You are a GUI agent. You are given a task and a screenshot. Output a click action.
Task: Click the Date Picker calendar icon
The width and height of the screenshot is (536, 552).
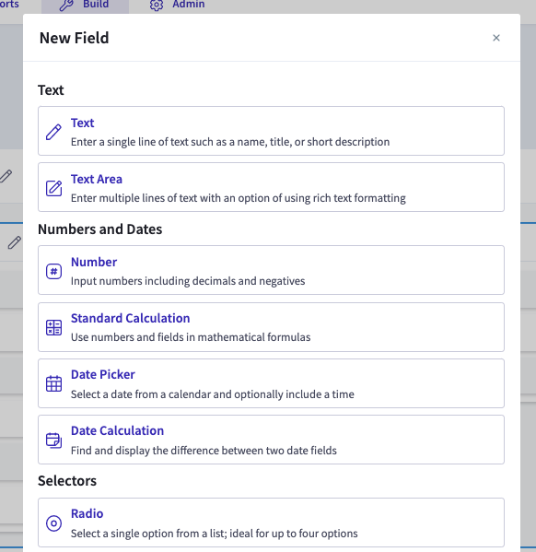click(53, 383)
